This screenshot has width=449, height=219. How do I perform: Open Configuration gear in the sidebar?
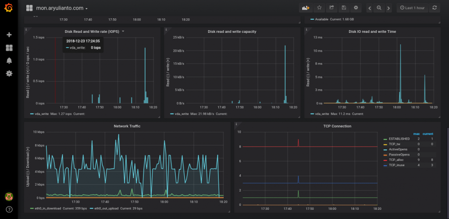click(x=9, y=74)
